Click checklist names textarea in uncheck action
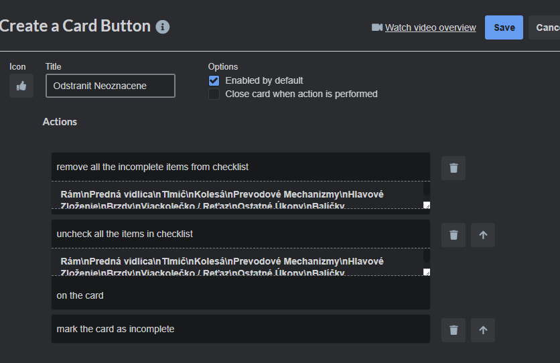Screen dimensions: 560x363 tap(237, 262)
